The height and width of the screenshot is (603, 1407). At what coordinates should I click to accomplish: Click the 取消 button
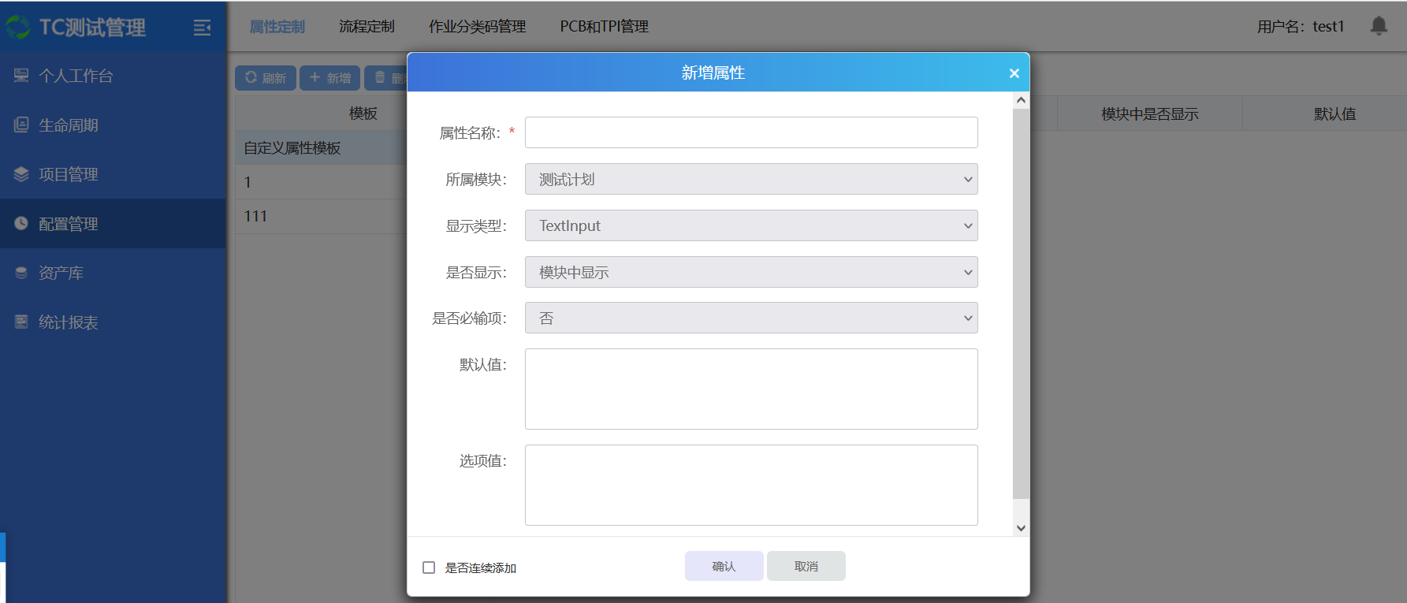point(806,566)
